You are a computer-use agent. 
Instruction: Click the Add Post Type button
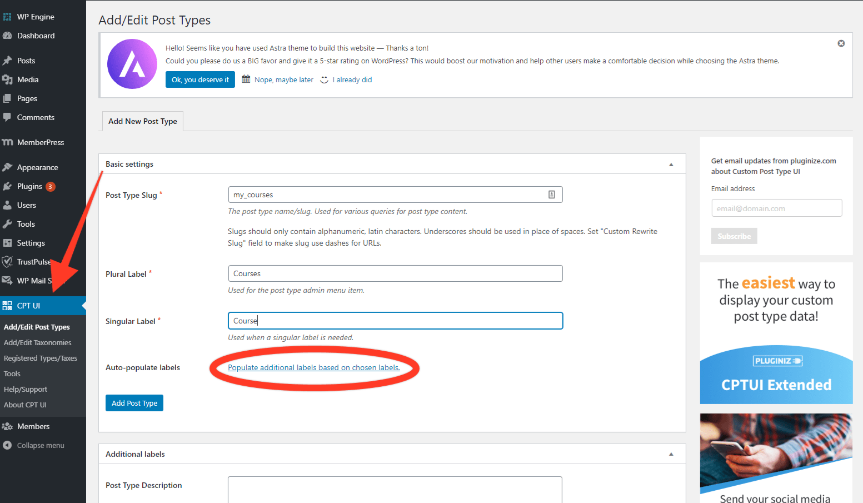(134, 403)
